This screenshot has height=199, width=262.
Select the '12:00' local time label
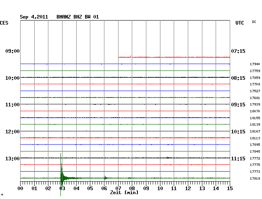tap(12, 132)
